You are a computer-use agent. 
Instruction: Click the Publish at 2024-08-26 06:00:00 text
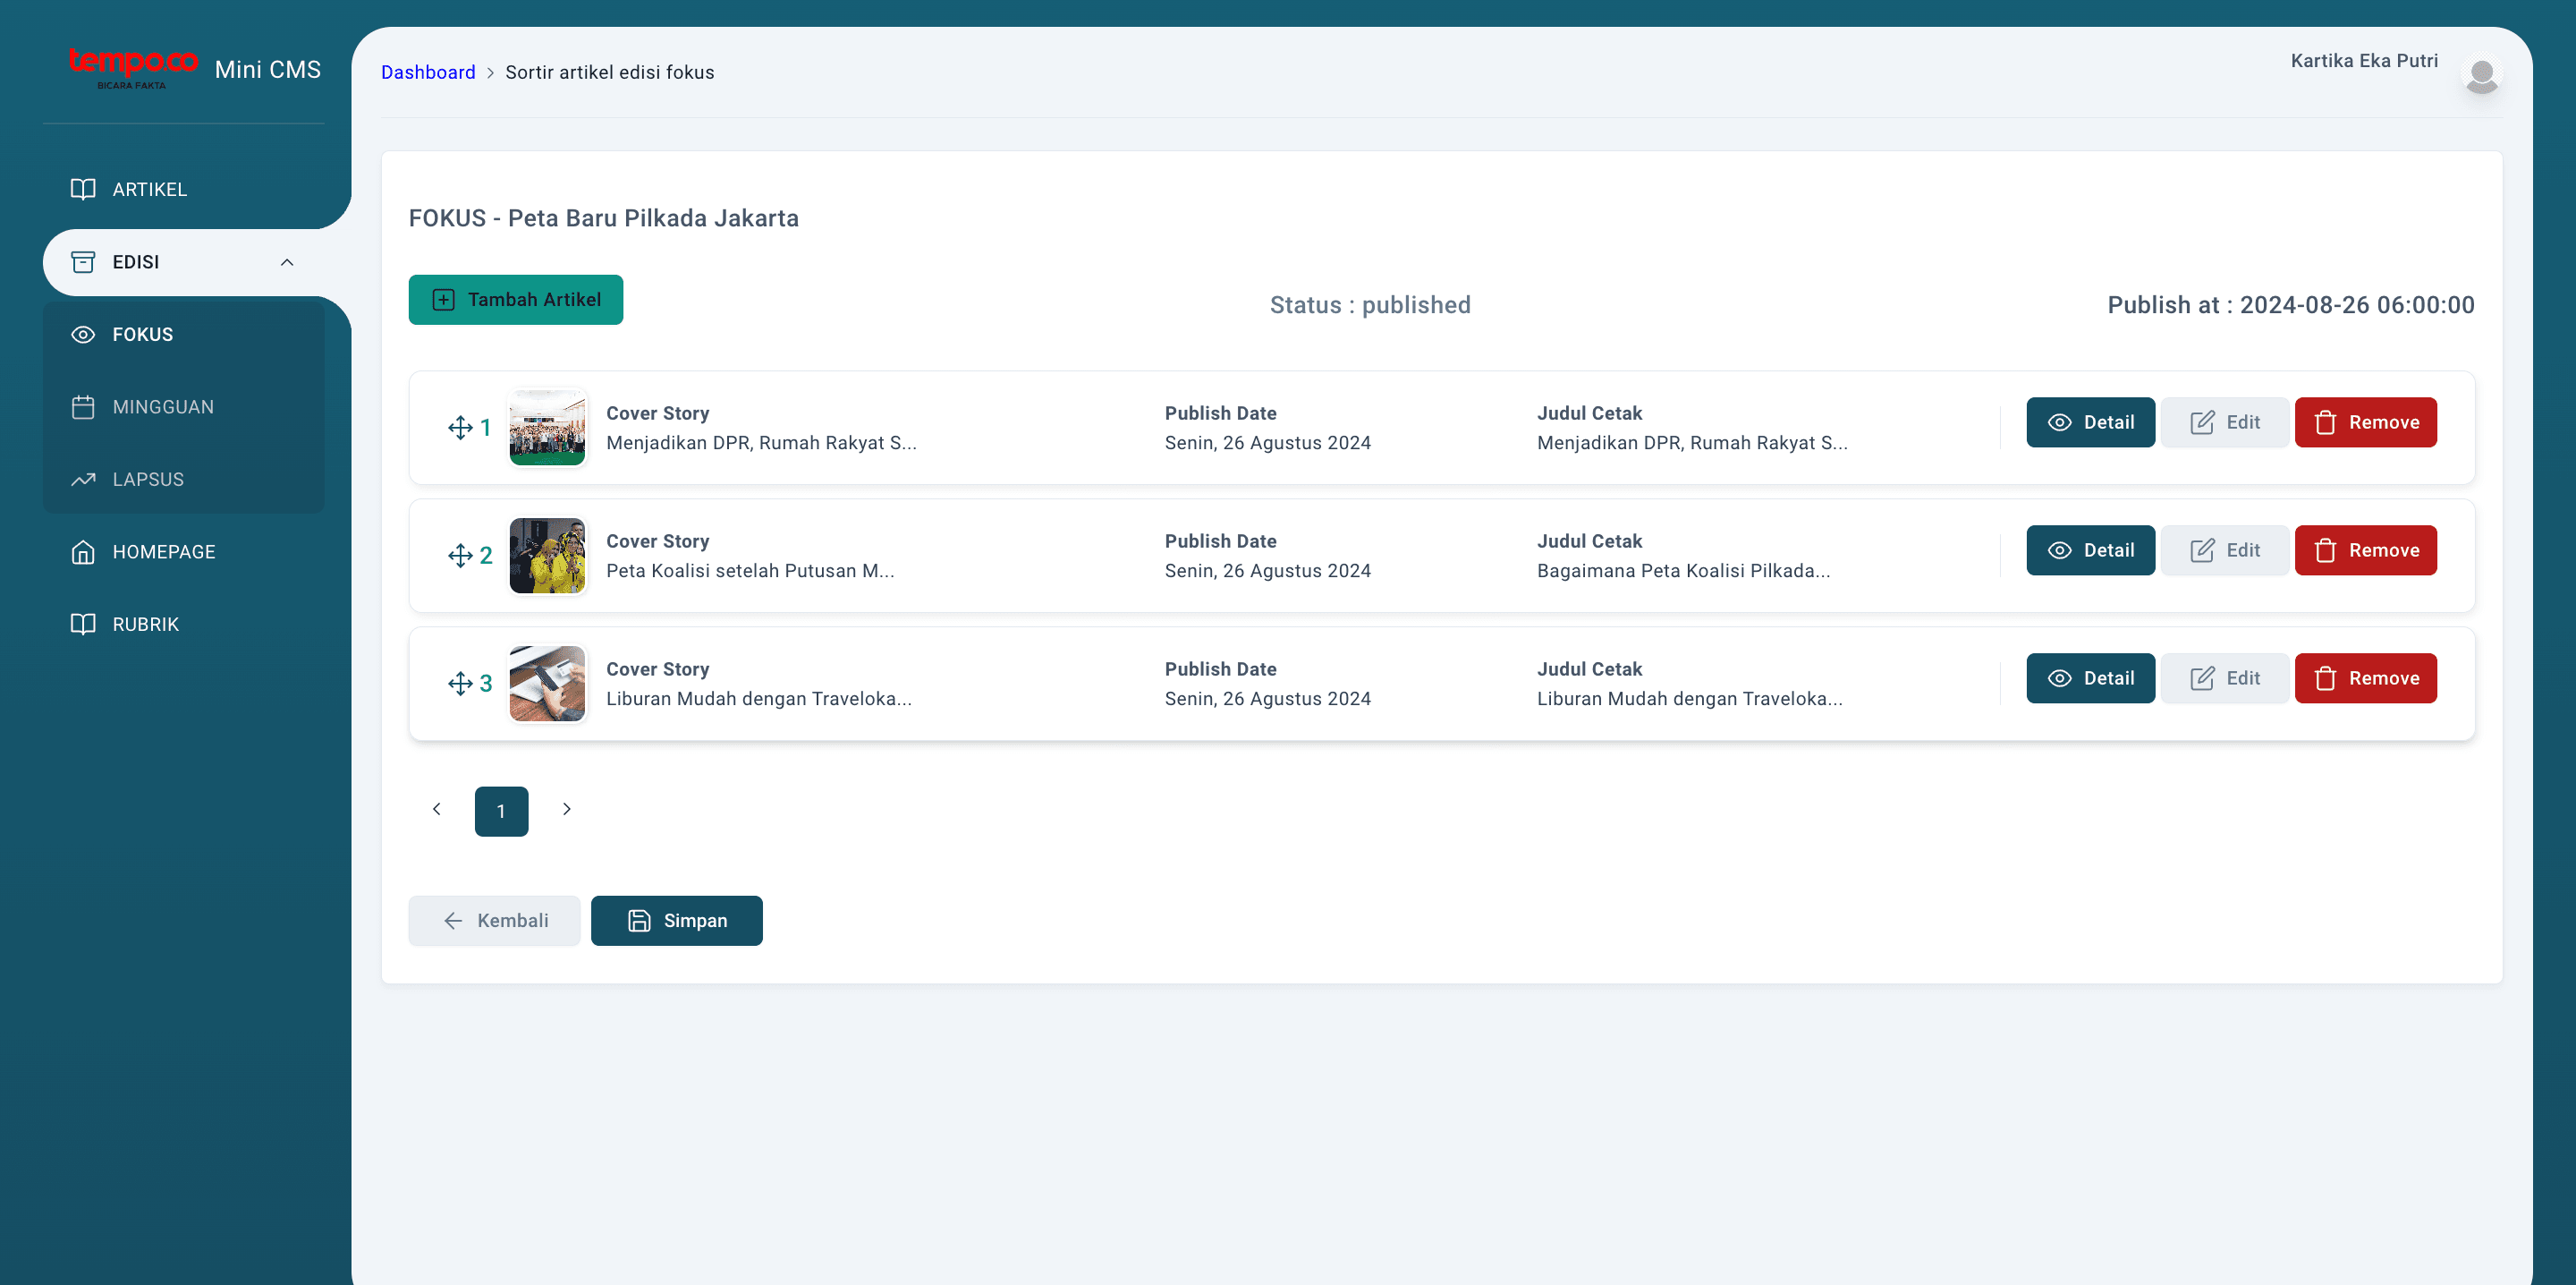pyautogui.click(x=2291, y=305)
